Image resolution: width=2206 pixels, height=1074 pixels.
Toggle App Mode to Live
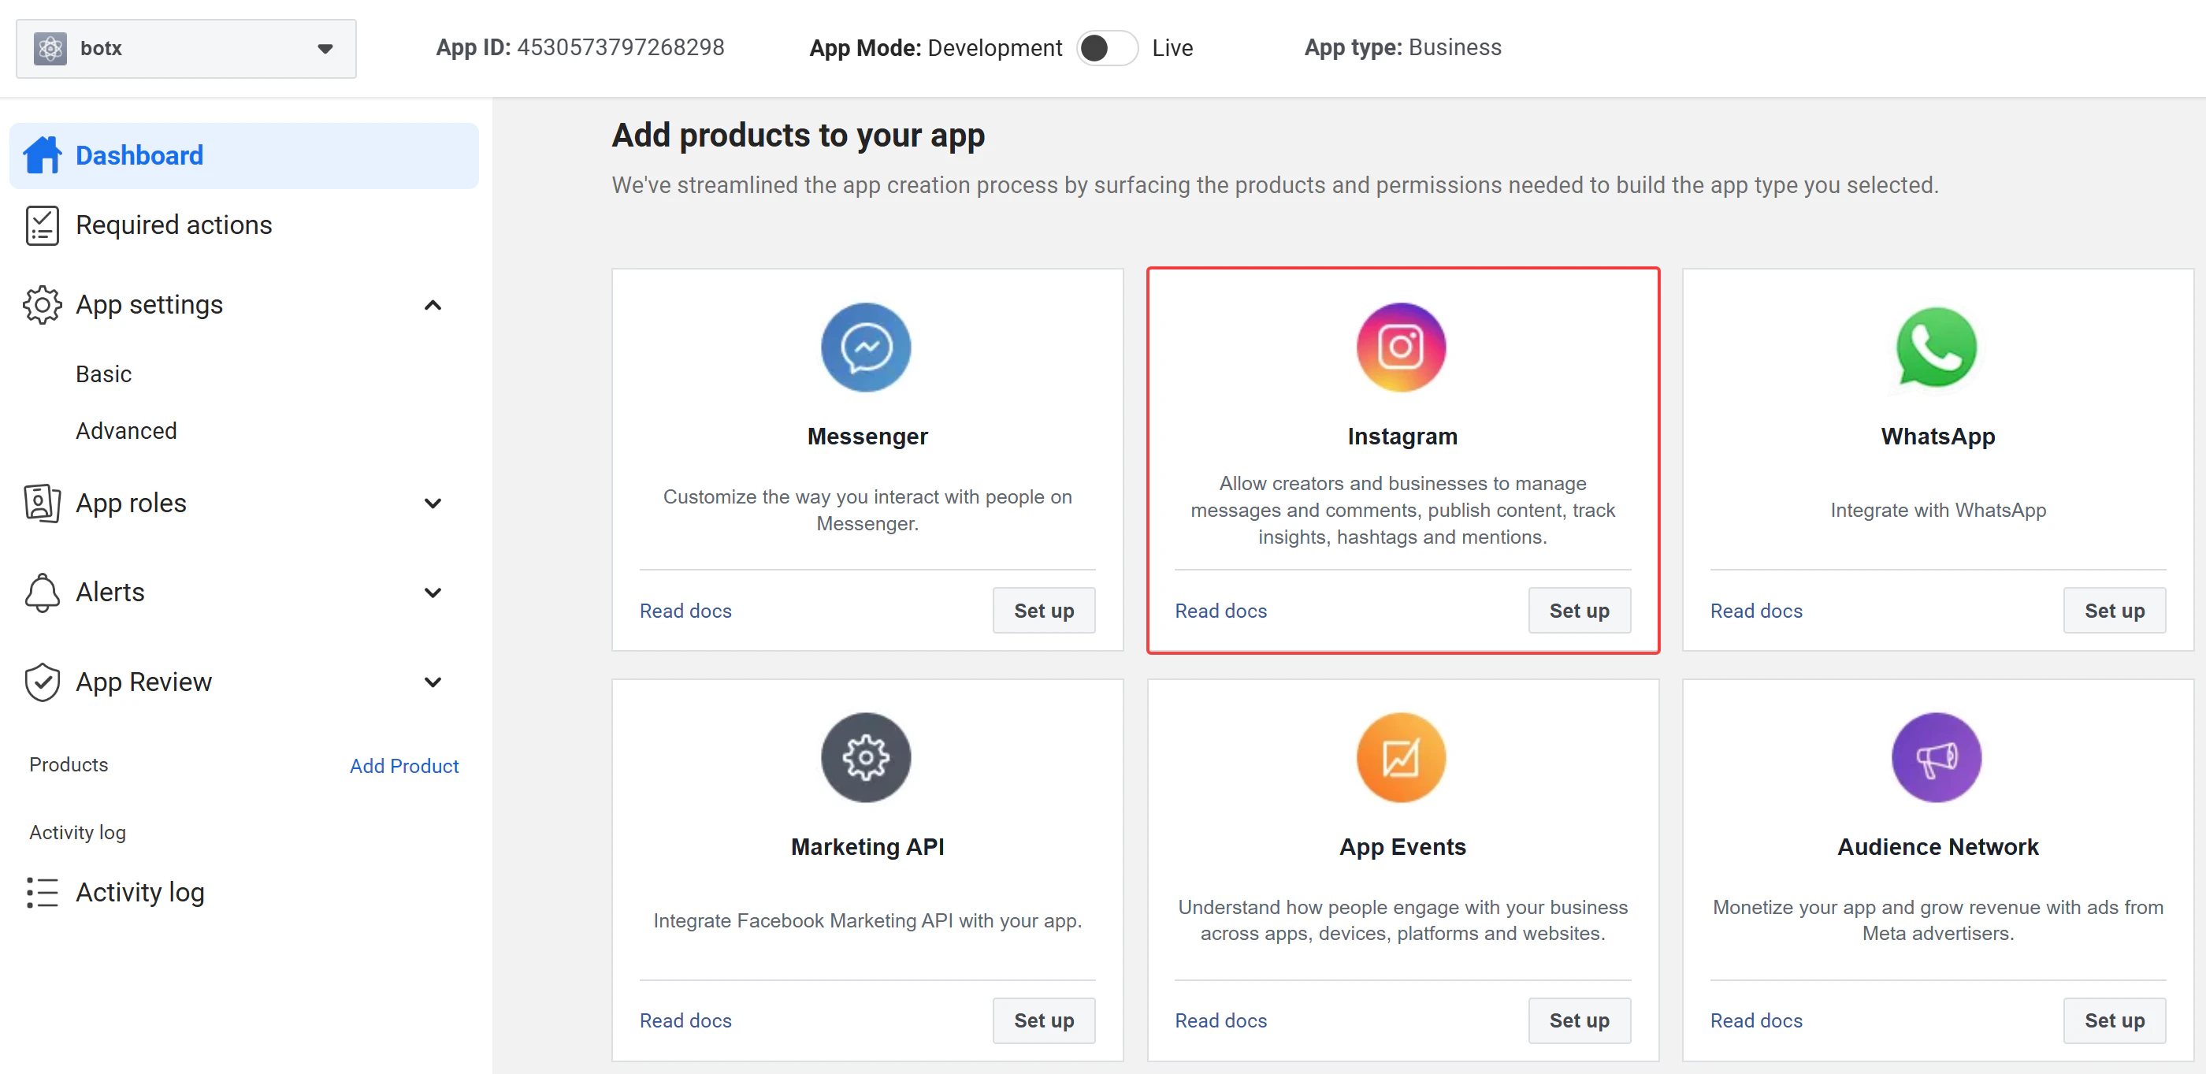[x=1106, y=48]
